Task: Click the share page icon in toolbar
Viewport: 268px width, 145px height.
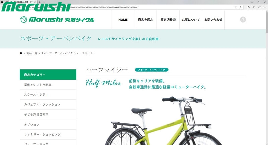Action: pyautogui.click(x=259, y=7)
